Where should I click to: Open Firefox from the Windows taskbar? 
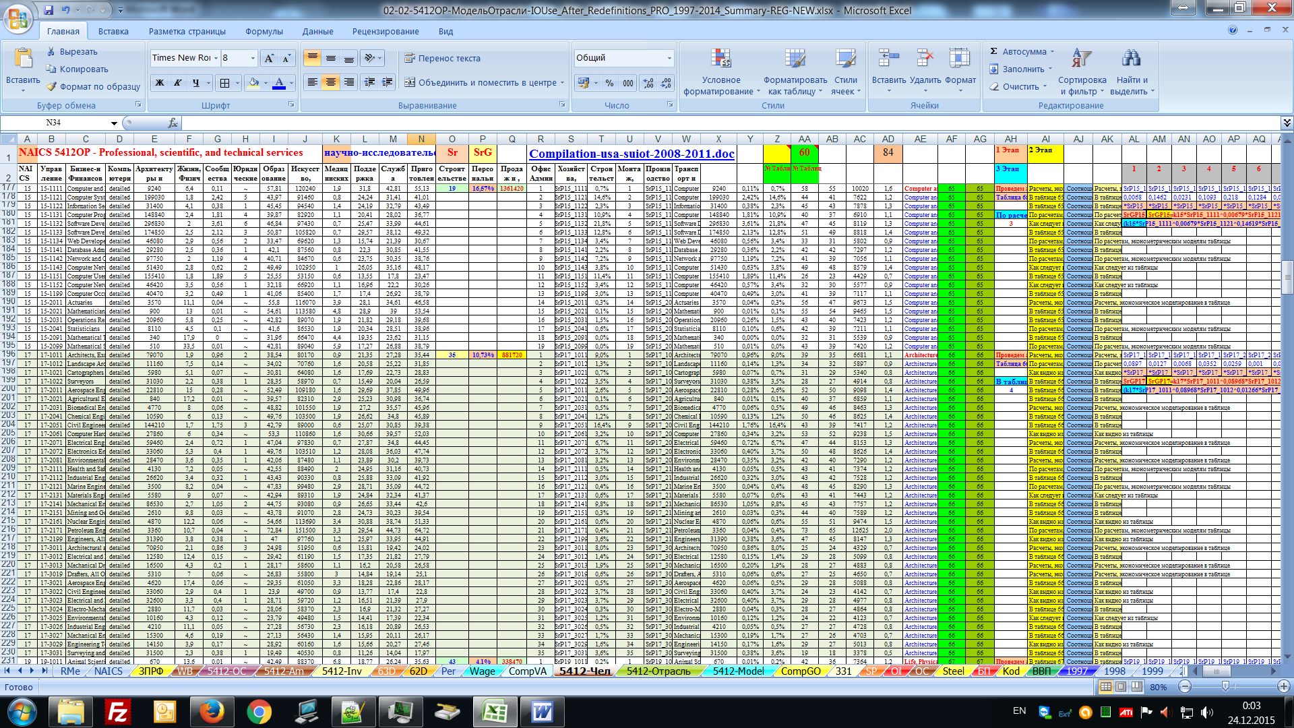[x=212, y=711]
